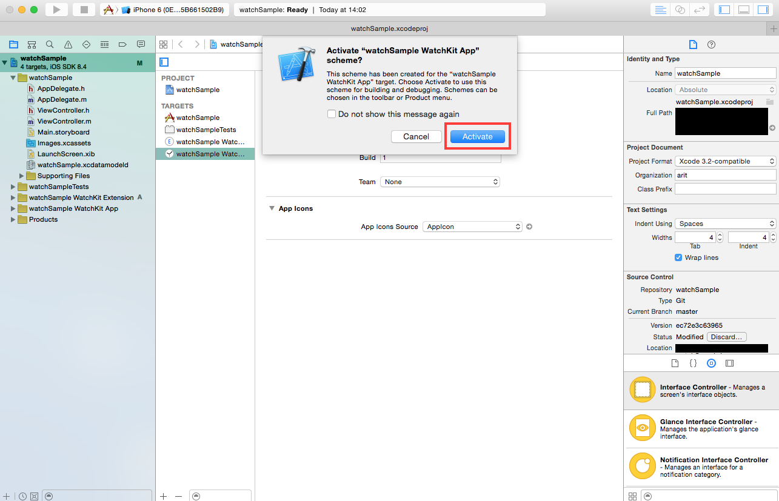Open the Breakpoint navigator tab
This screenshot has width=779, height=501.
click(122, 44)
